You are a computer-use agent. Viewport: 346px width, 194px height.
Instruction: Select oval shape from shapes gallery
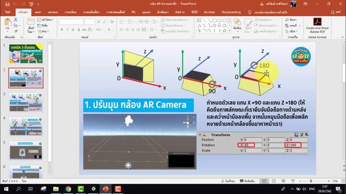pos(219,20)
